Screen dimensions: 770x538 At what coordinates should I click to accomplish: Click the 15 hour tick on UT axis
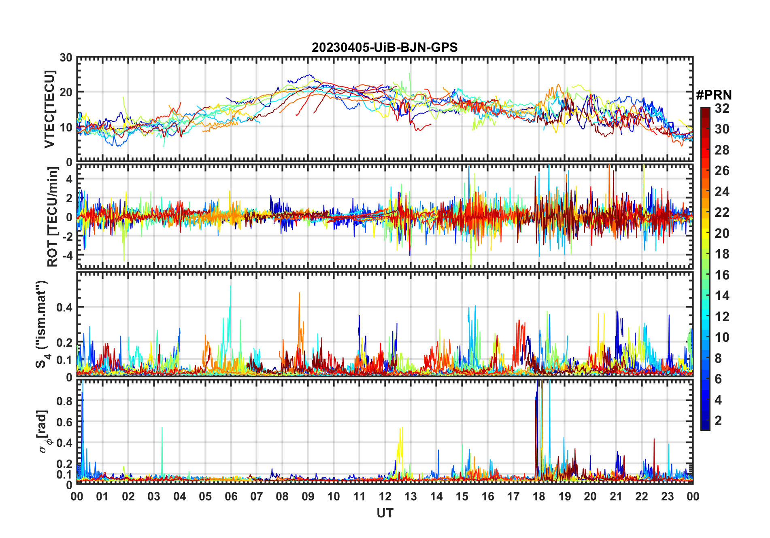pyautogui.click(x=462, y=496)
